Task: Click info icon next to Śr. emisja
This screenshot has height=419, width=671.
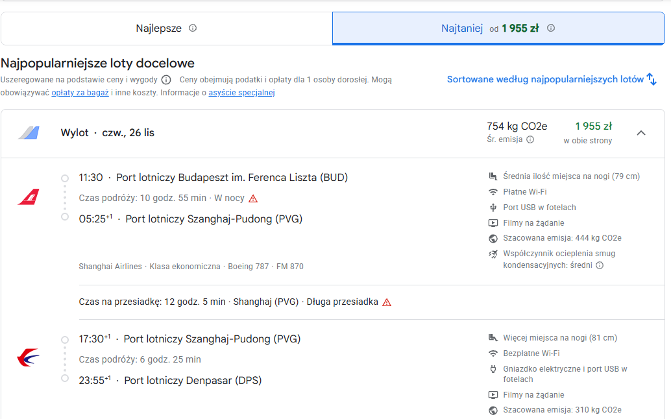Action: pos(530,139)
